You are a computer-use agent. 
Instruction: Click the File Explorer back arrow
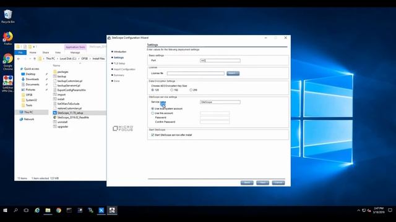coord(19,59)
